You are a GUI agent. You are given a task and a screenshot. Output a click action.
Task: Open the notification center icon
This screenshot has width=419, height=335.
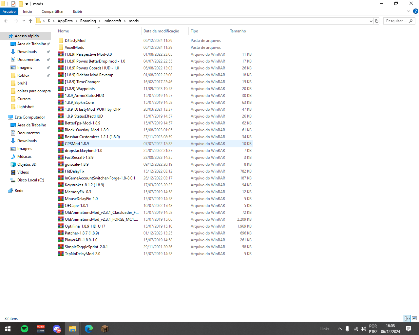coord(409,329)
